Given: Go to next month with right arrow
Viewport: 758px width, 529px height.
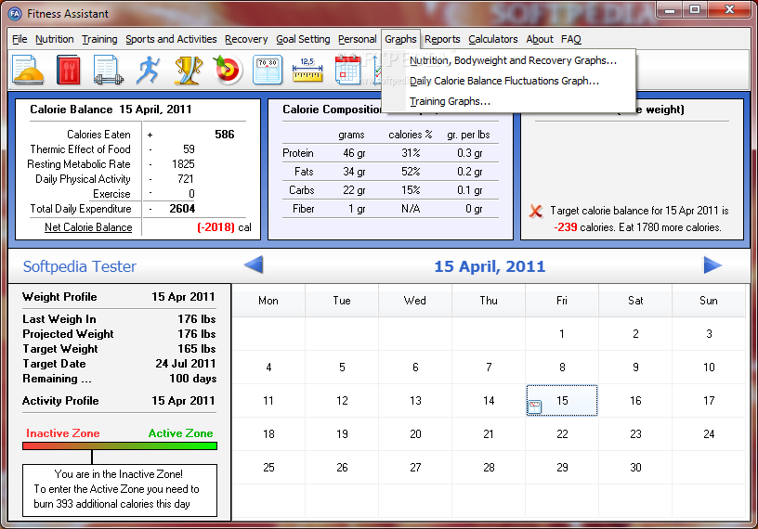Looking at the screenshot, I should tap(712, 265).
